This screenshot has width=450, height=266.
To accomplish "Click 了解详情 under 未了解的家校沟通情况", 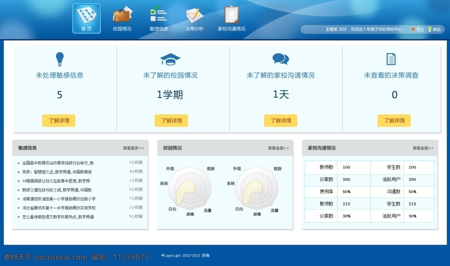I will (280, 121).
